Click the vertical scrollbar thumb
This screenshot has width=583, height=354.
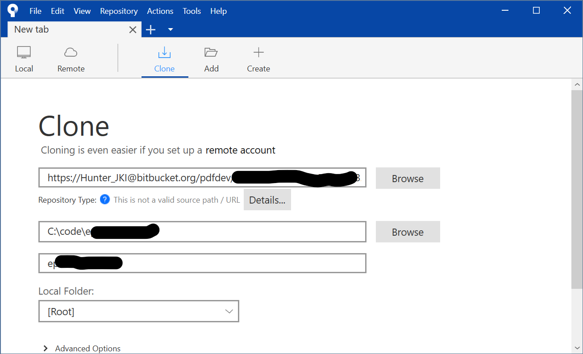[x=577, y=190]
